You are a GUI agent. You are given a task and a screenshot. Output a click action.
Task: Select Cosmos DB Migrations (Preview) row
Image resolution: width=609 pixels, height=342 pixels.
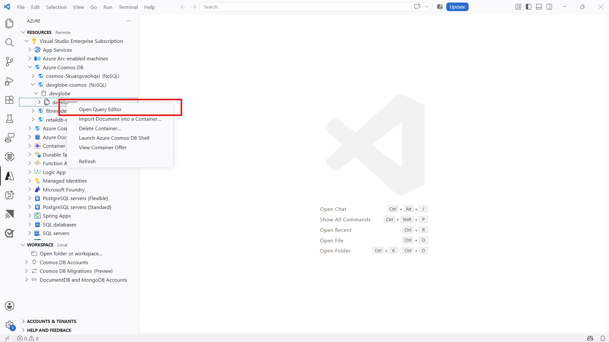[x=78, y=271]
